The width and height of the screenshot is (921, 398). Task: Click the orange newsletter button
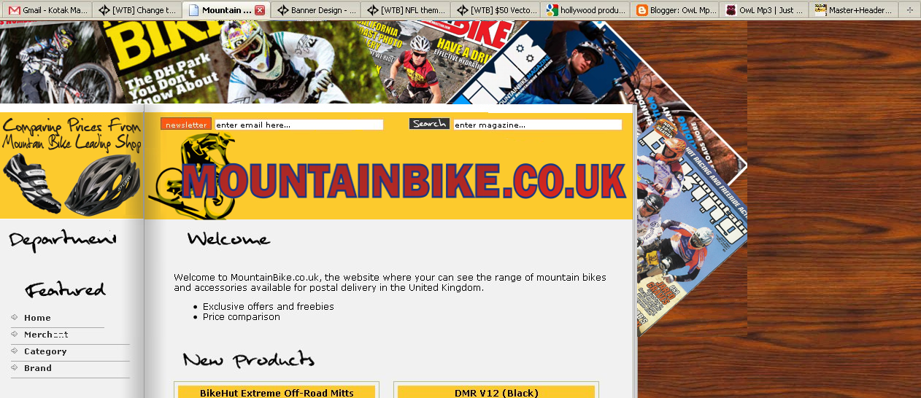tap(186, 125)
